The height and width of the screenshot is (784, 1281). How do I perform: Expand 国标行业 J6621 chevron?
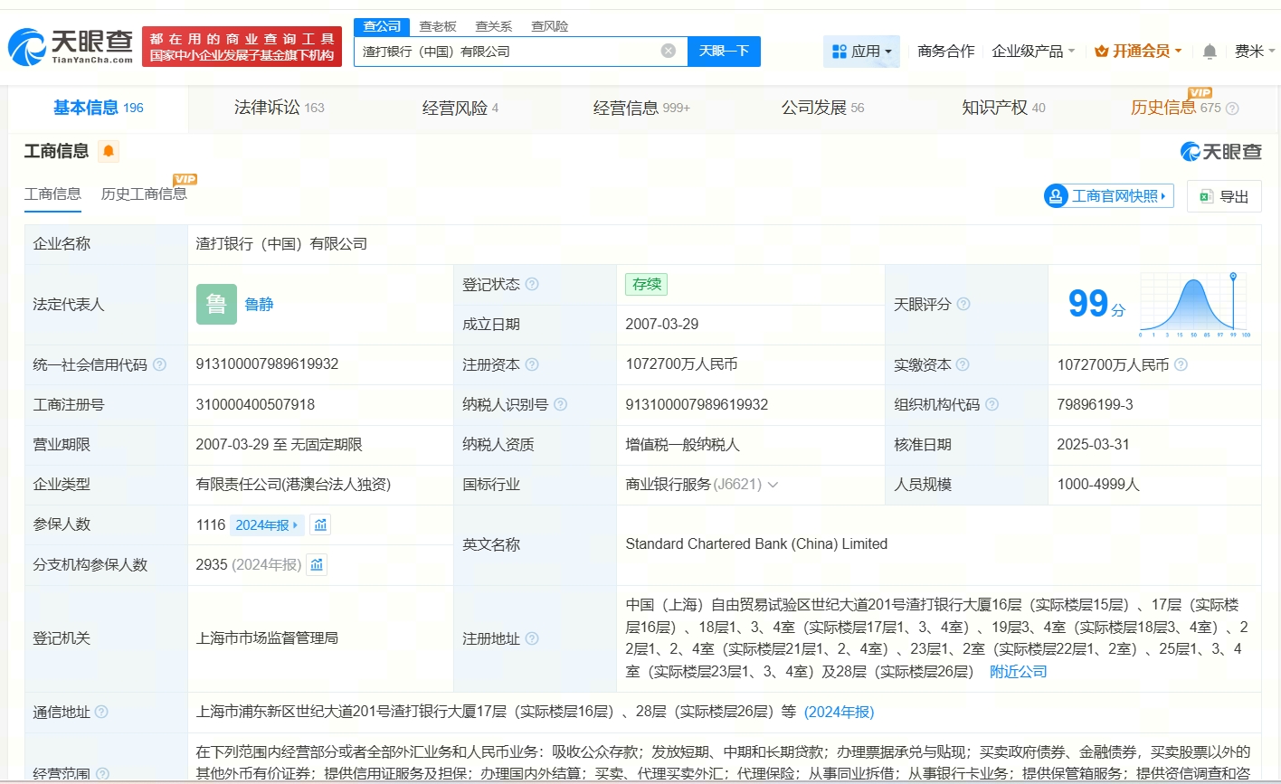point(773,485)
